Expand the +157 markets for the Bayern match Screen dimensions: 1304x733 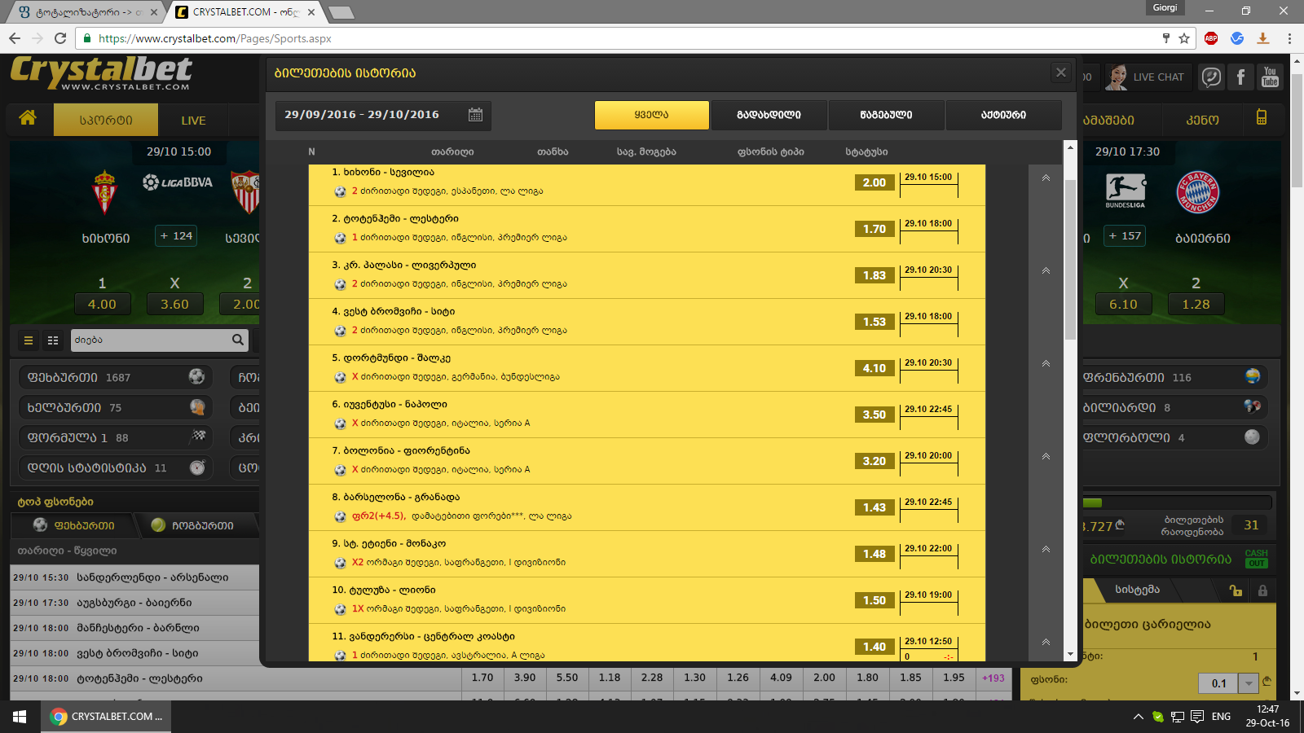pos(1125,236)
